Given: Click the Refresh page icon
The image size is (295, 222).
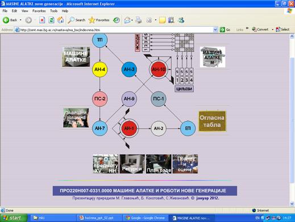Looking at the screenshot, I should 51,20.
